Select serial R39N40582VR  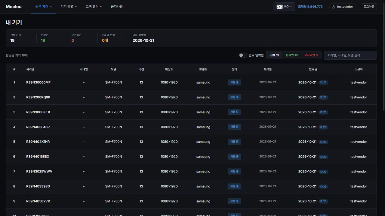pos(38,201)
